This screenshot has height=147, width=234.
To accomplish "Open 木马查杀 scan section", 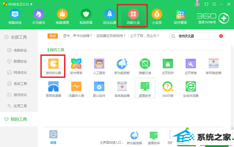I will coord(38,16).
